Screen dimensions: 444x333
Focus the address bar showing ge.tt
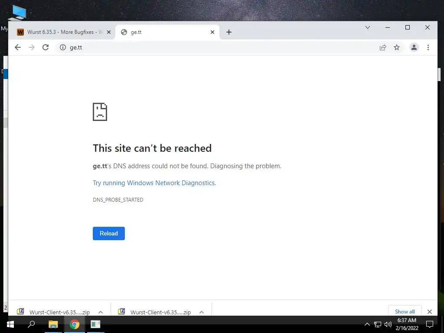(x=215, y=47)
